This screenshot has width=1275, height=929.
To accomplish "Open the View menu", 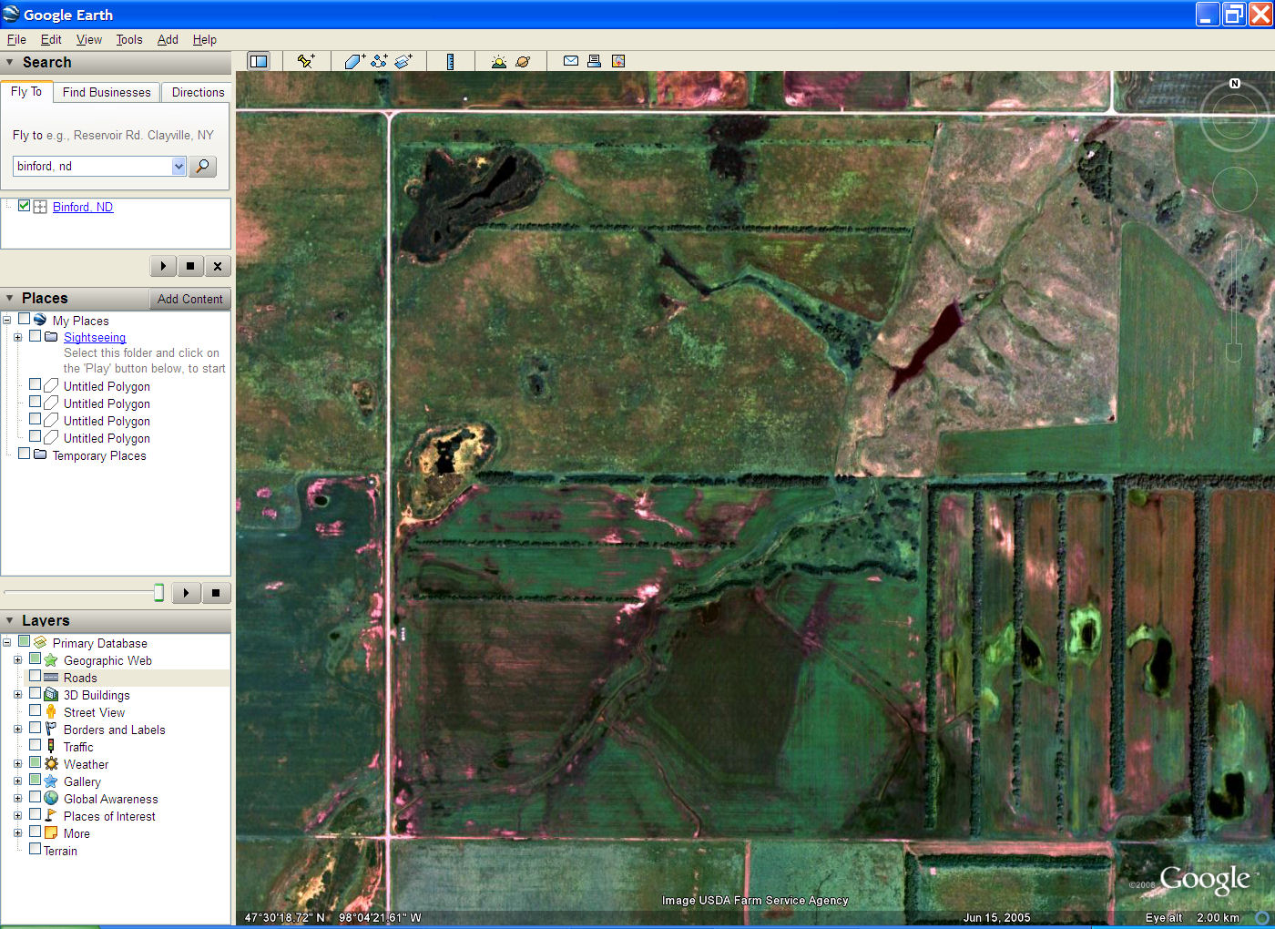I will (x=89, y=39).
